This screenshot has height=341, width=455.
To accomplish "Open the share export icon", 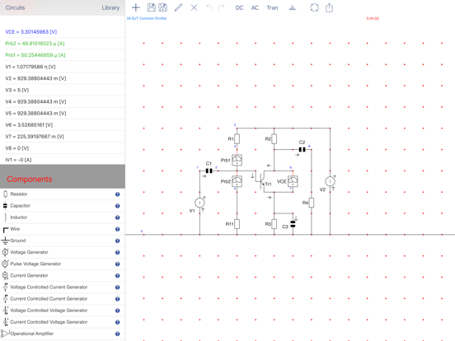I will point(329,7).
